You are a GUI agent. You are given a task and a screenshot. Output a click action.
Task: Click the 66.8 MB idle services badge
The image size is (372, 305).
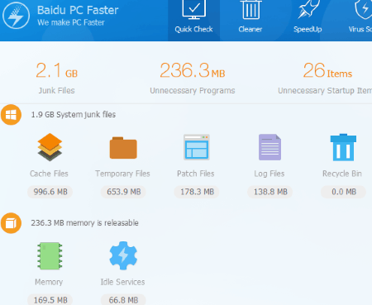point(123,300)
